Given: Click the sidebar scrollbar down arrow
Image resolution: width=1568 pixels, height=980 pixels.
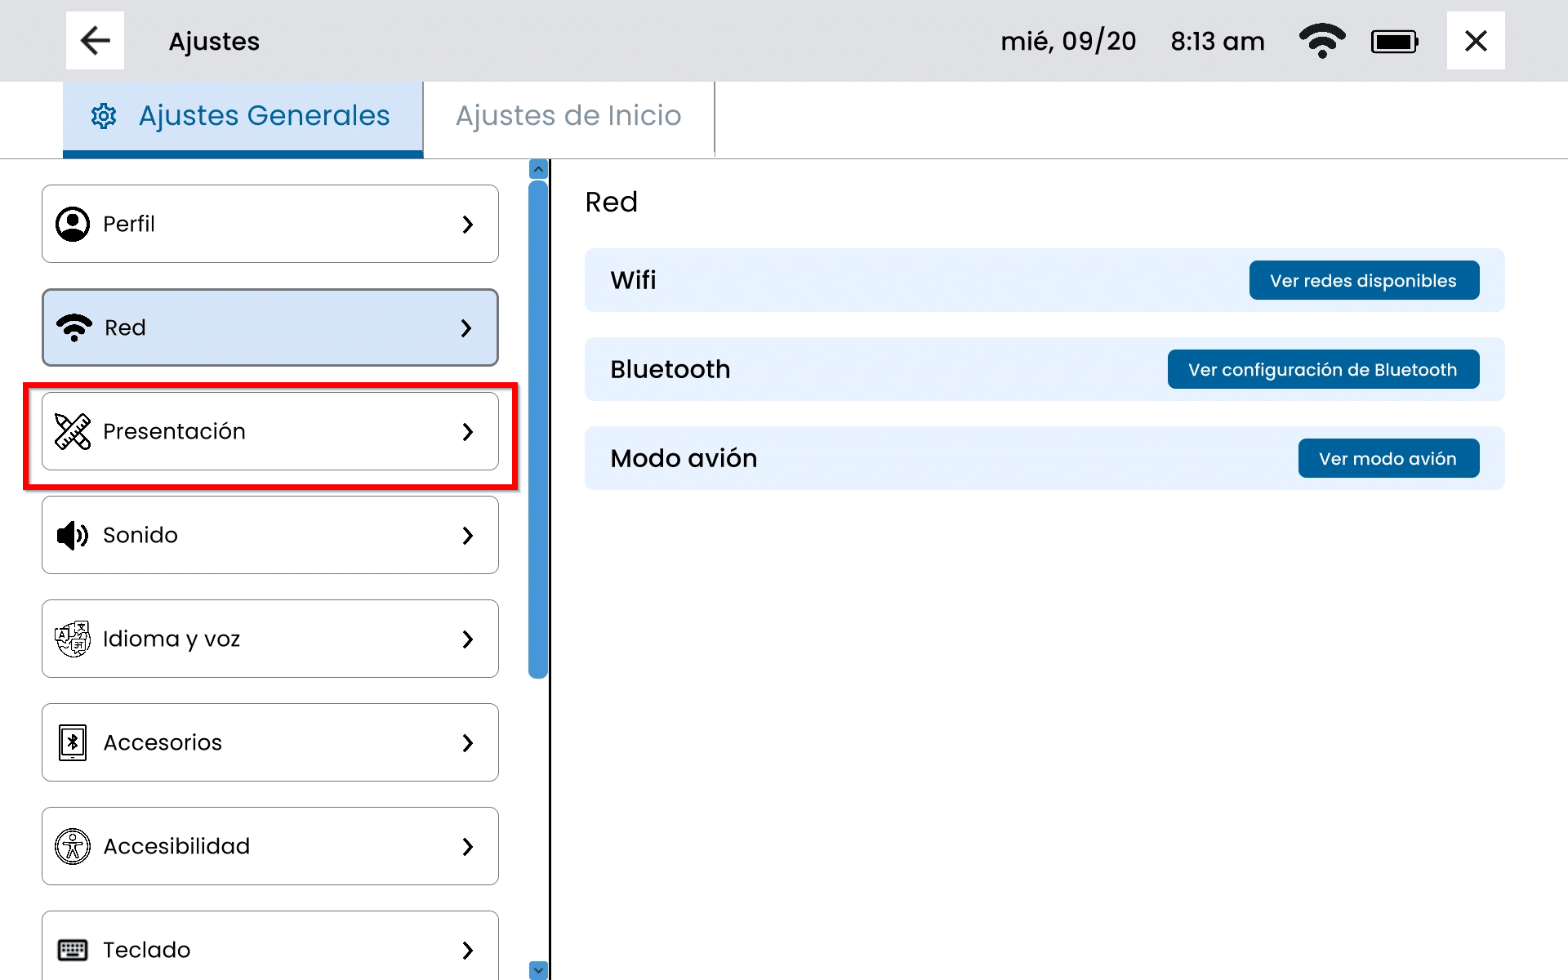Looking at the screenshot, I should click(538, 969).
